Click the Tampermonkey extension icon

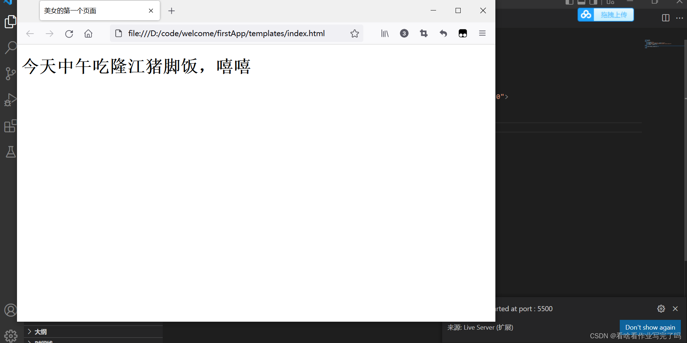(463, 34)
